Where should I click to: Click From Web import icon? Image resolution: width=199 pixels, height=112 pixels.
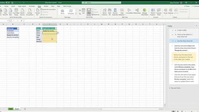click(10, 12)
